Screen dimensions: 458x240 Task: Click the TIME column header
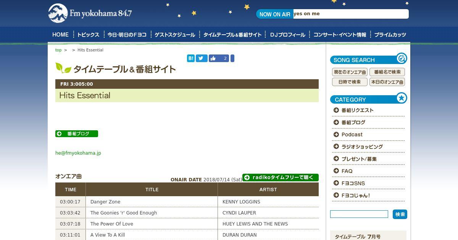click(71, 189)
